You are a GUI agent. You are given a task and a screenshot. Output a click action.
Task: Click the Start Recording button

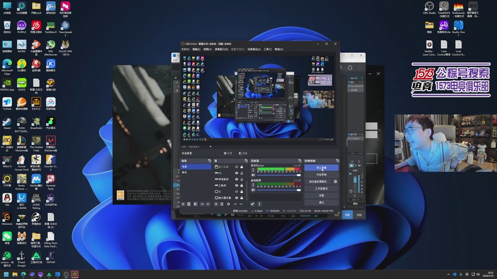coord(321,175)
